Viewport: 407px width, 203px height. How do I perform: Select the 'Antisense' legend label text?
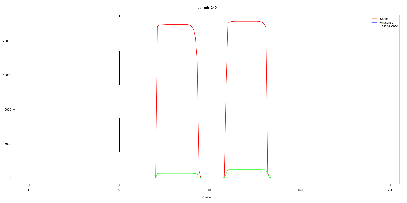386,23
